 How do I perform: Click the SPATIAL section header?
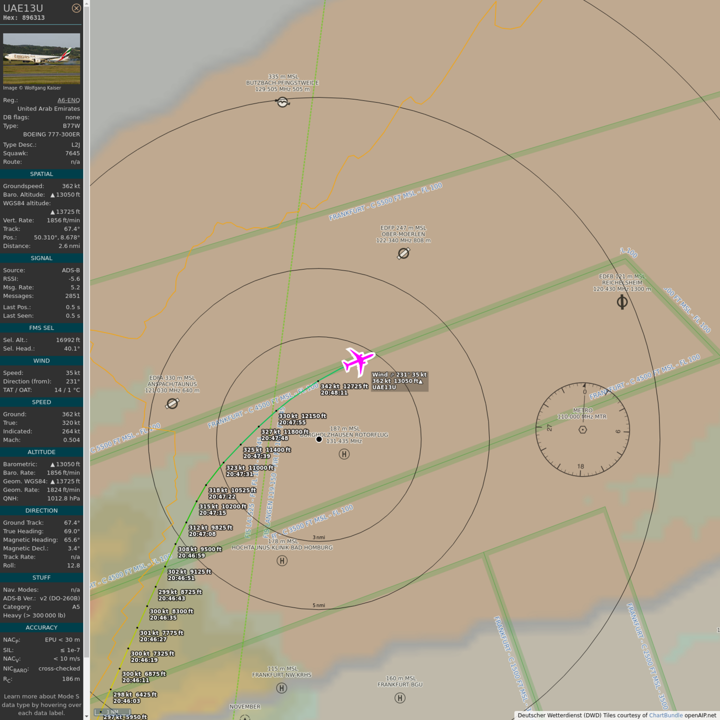tap(41, 174)
